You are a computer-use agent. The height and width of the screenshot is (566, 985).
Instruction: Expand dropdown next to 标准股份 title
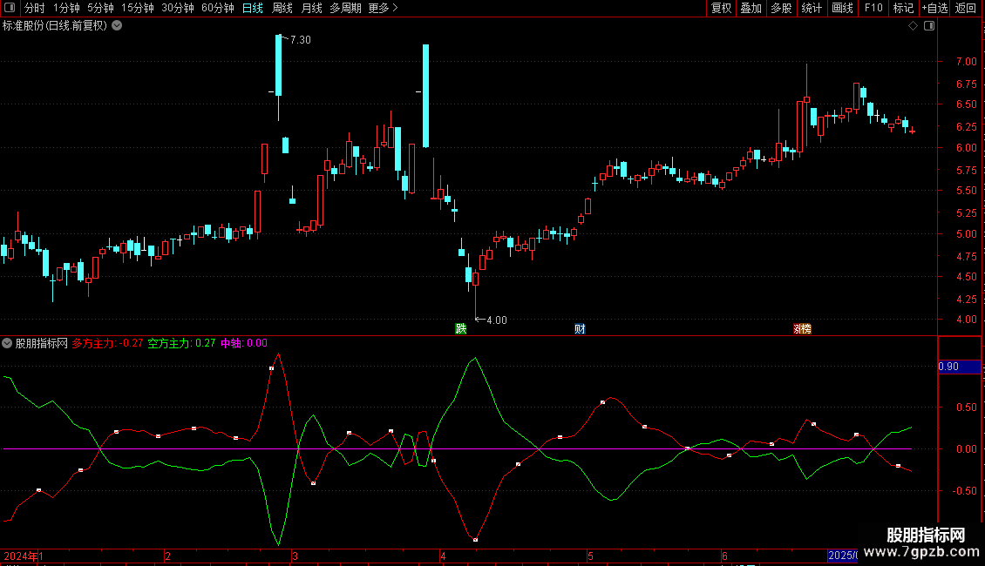tap(117, 26)
